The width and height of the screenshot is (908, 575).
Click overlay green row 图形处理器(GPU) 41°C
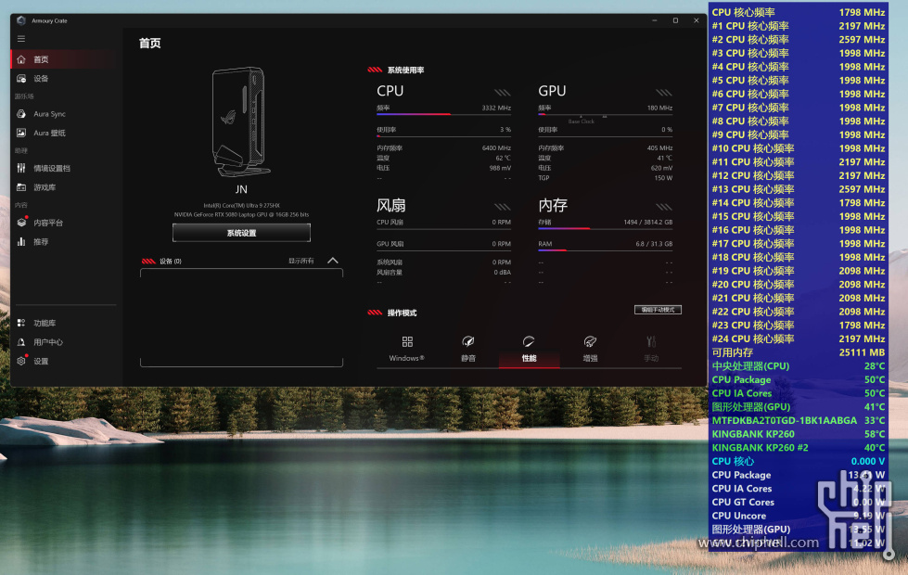798,407
